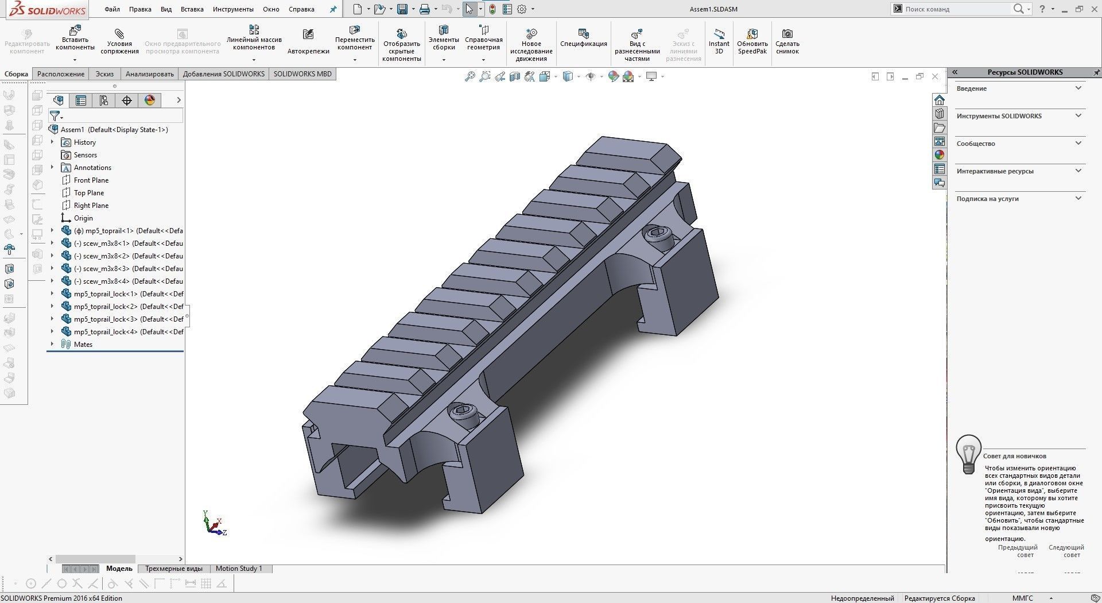Click Предыдущий совет link
Image resolution: width=1102 pixels, height=603 pixels.
pos(1018,551)
